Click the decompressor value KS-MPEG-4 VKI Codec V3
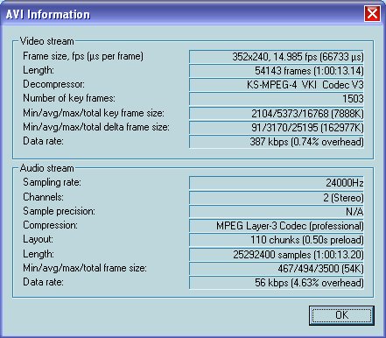The height and width of the screenshot is (338, 386). click(277, 85)
